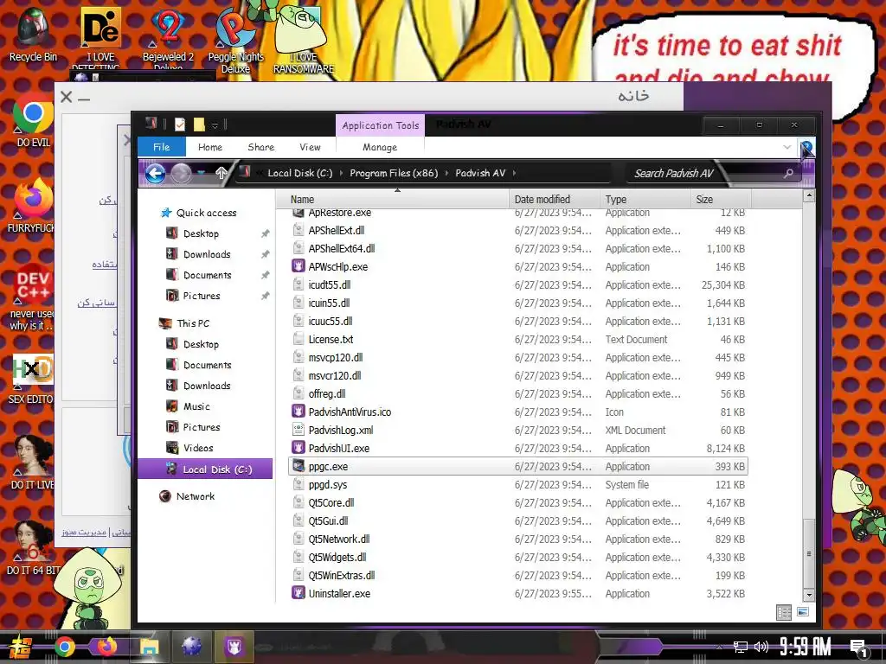This screenshot has height=664, width=886.
Task: Click the New folder quick access icon
Action: point(199,124)
